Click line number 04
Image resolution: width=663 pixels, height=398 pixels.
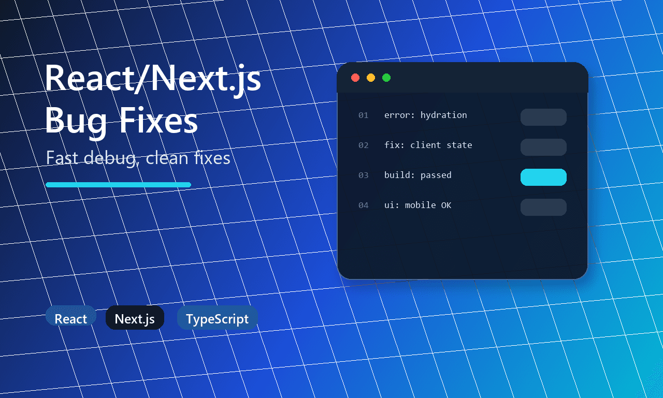point(364,205)
